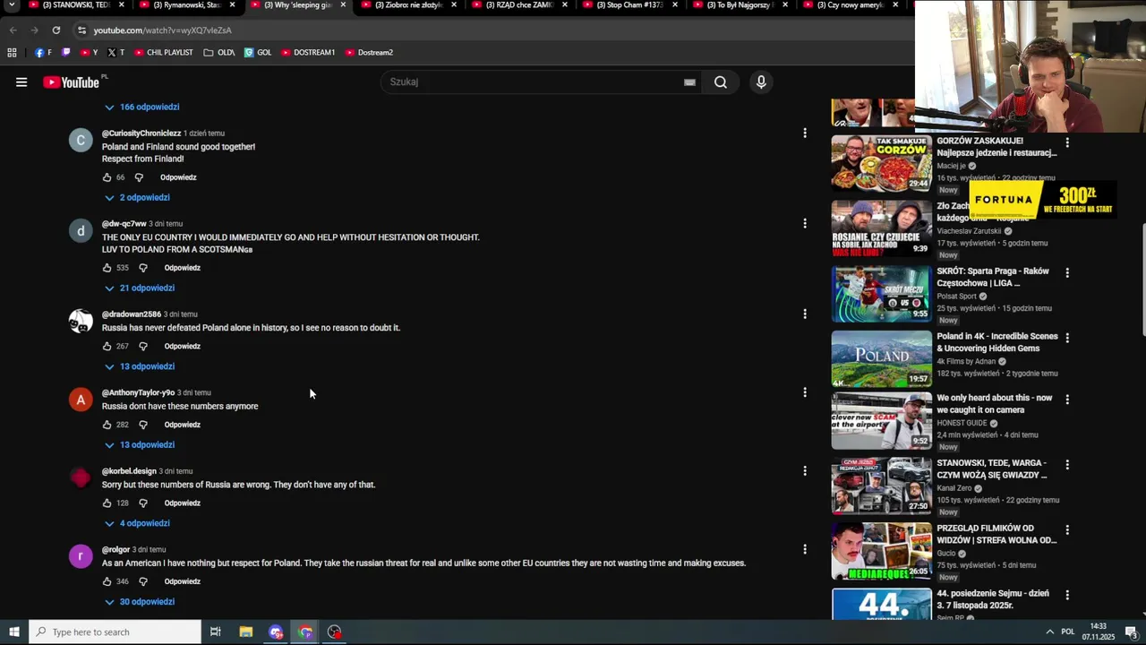Open the STANOWSKI, TEDE, WARGA video thumbnail

[x=881, y=486]
